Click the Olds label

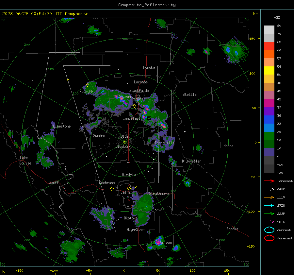click(x=124, y=136)
